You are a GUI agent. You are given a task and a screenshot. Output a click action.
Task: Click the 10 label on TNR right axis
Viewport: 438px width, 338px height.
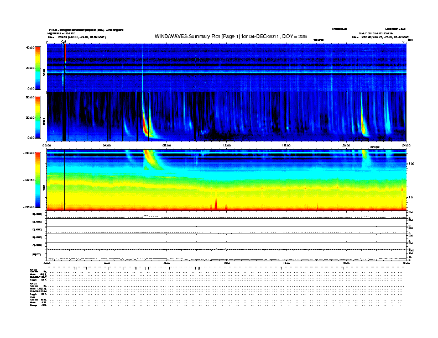[410, 198]
